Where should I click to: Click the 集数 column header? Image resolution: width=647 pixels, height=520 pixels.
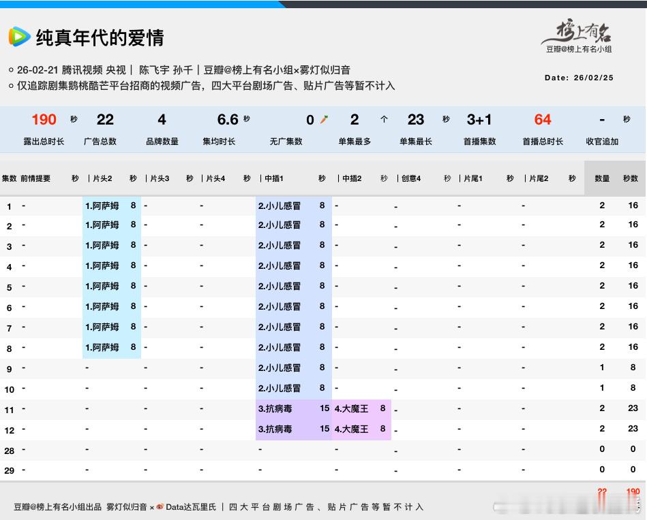click(9, 178)
